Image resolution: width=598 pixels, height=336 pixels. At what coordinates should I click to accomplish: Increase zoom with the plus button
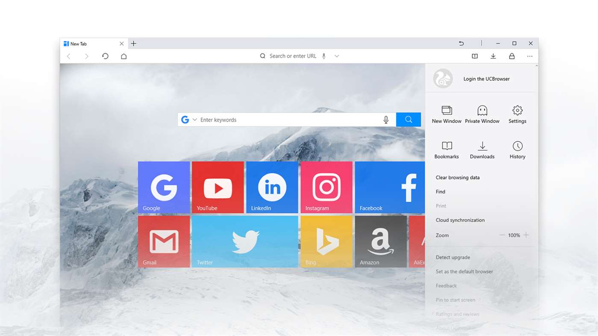click(x=526, y=235)
